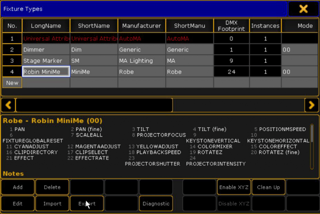Click Mode cell 00 in Robin MiniMe row
This screenshot has width=320, height=214.
(x=300, y=72)
